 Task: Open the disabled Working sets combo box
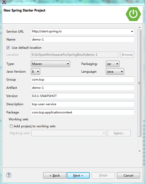tap(69, 133)
